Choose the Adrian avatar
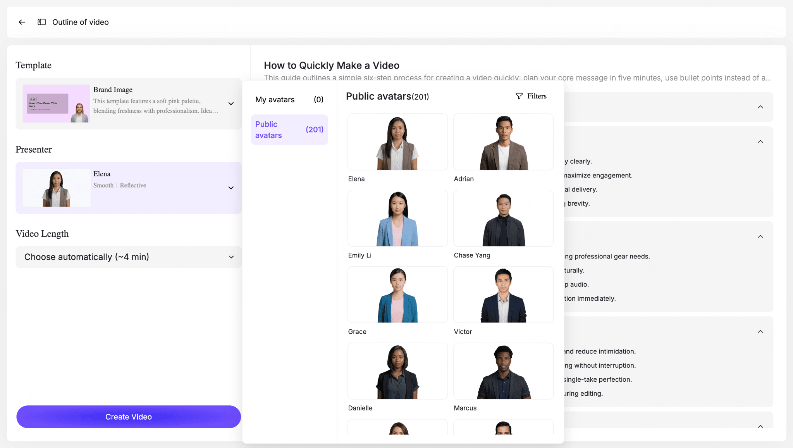793x448 pixels. tap(503, 142)
